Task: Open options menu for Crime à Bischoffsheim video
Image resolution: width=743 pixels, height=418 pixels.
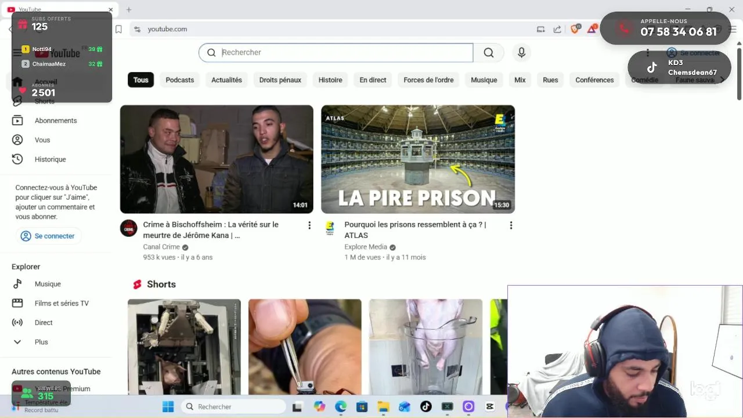Action: (309, 225)
